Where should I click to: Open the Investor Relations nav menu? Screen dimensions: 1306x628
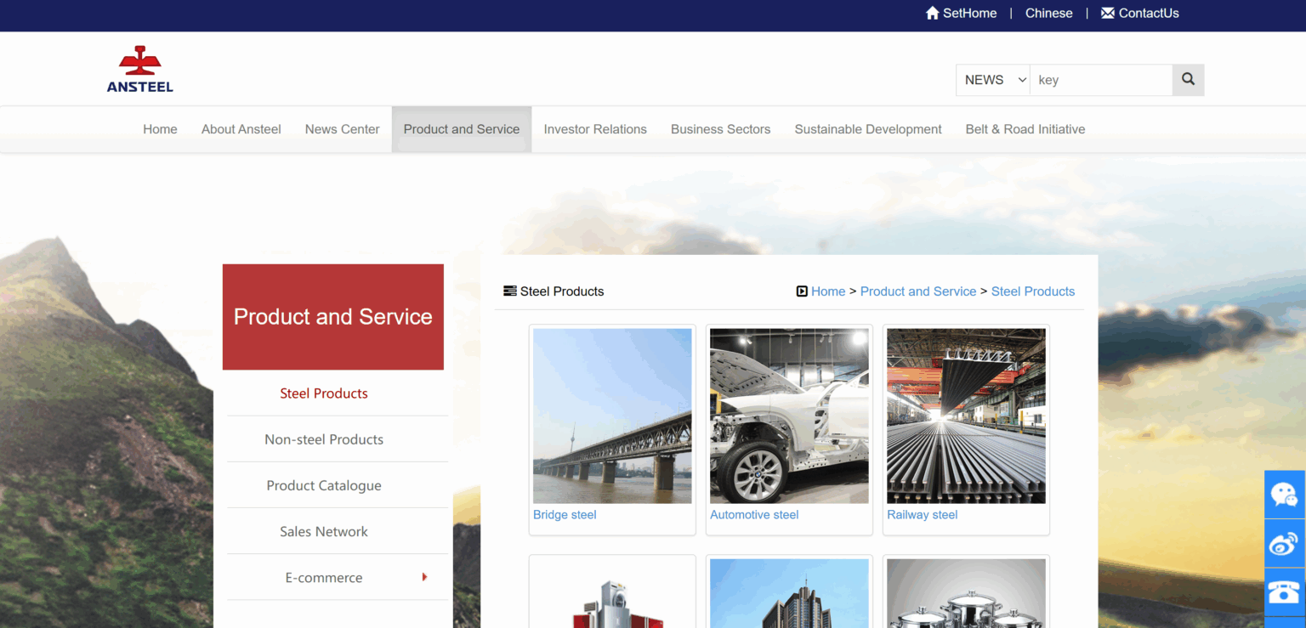pyautogui.click(x=595, y=129)
